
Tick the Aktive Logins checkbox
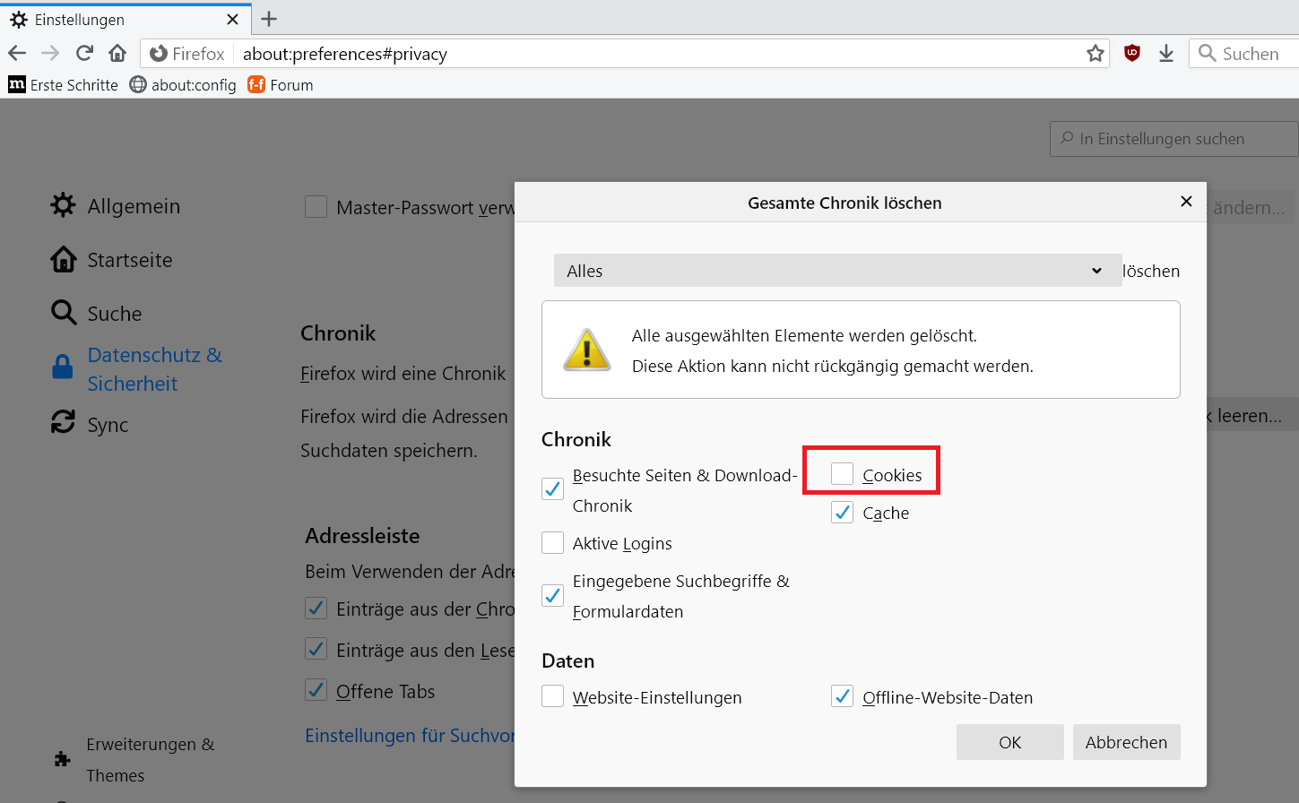click(x=552, y=543)
